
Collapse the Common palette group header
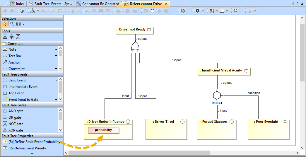click(x=32, y=44)
